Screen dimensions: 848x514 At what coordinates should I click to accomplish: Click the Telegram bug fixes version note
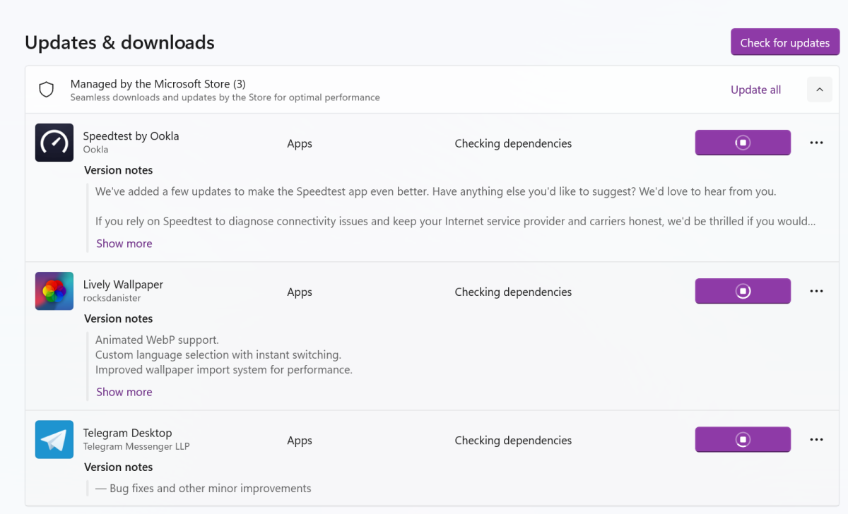[x=210, y=488]
